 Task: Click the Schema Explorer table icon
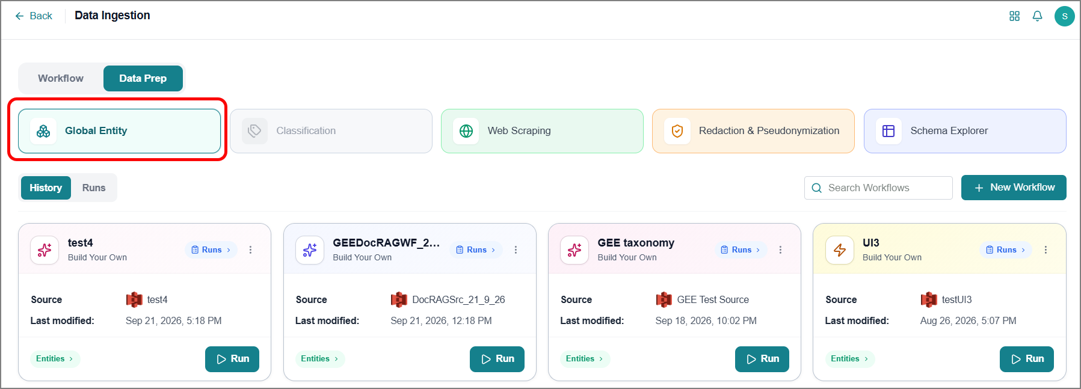[x=889, y=131]
